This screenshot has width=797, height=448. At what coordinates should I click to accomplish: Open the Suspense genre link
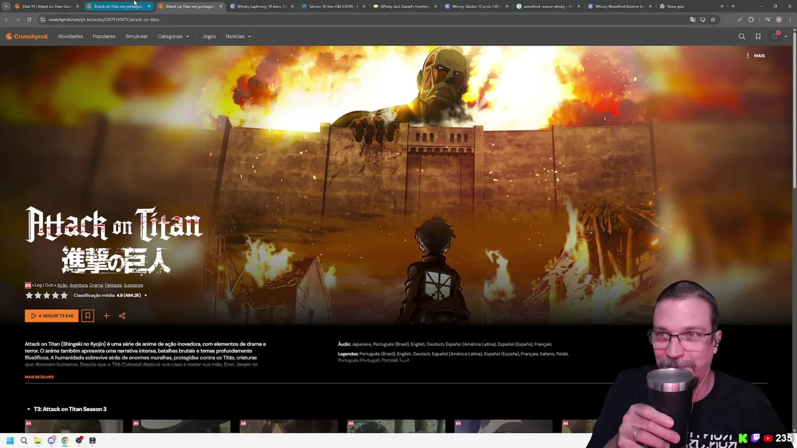point(133,286)
